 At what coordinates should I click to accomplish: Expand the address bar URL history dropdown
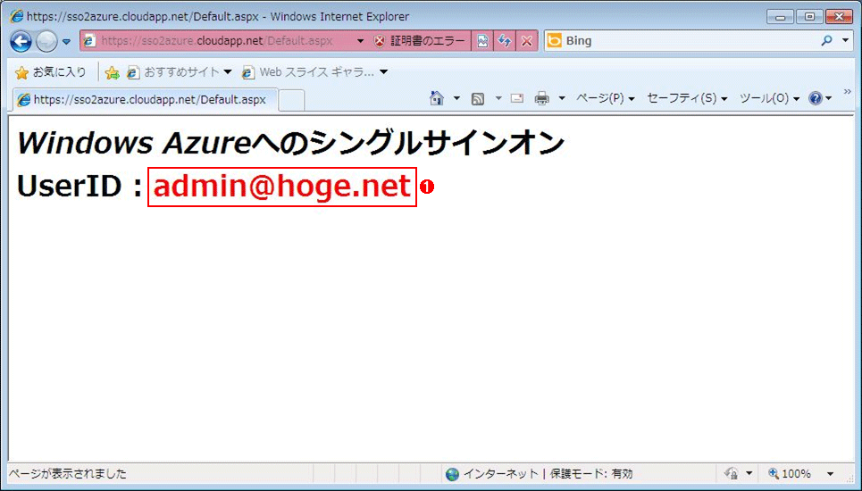360,41
